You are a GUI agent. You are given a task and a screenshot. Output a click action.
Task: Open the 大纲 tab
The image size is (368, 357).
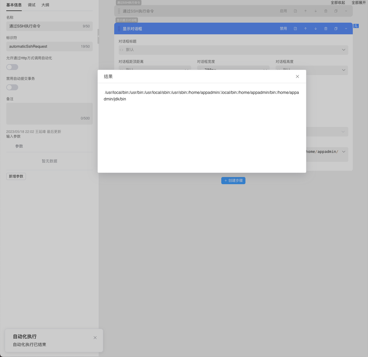pyautogui.click(x=45, y=5)
